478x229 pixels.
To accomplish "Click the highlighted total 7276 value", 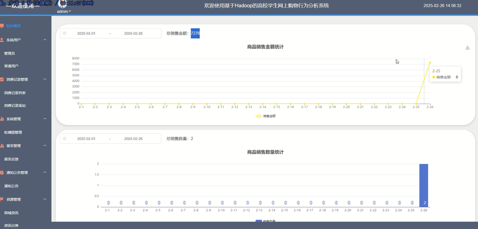I will [195, 33].
